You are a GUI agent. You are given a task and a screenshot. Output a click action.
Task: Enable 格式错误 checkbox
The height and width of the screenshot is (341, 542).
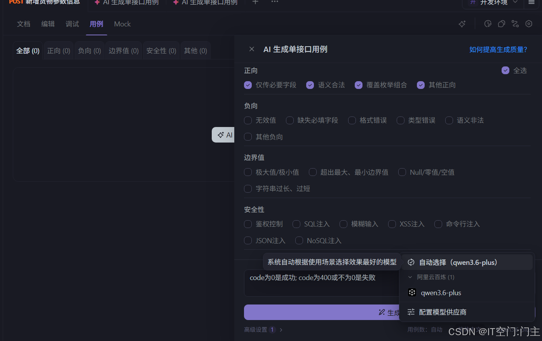pos(352,120)
